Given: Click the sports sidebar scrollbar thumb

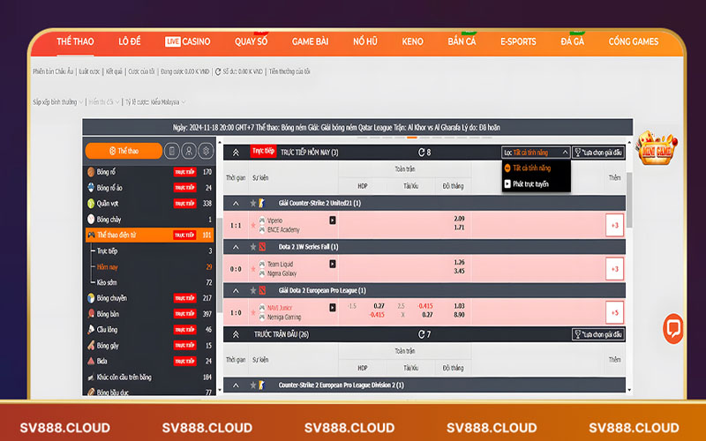Looking at the screenshot, I should pos(219,265).
